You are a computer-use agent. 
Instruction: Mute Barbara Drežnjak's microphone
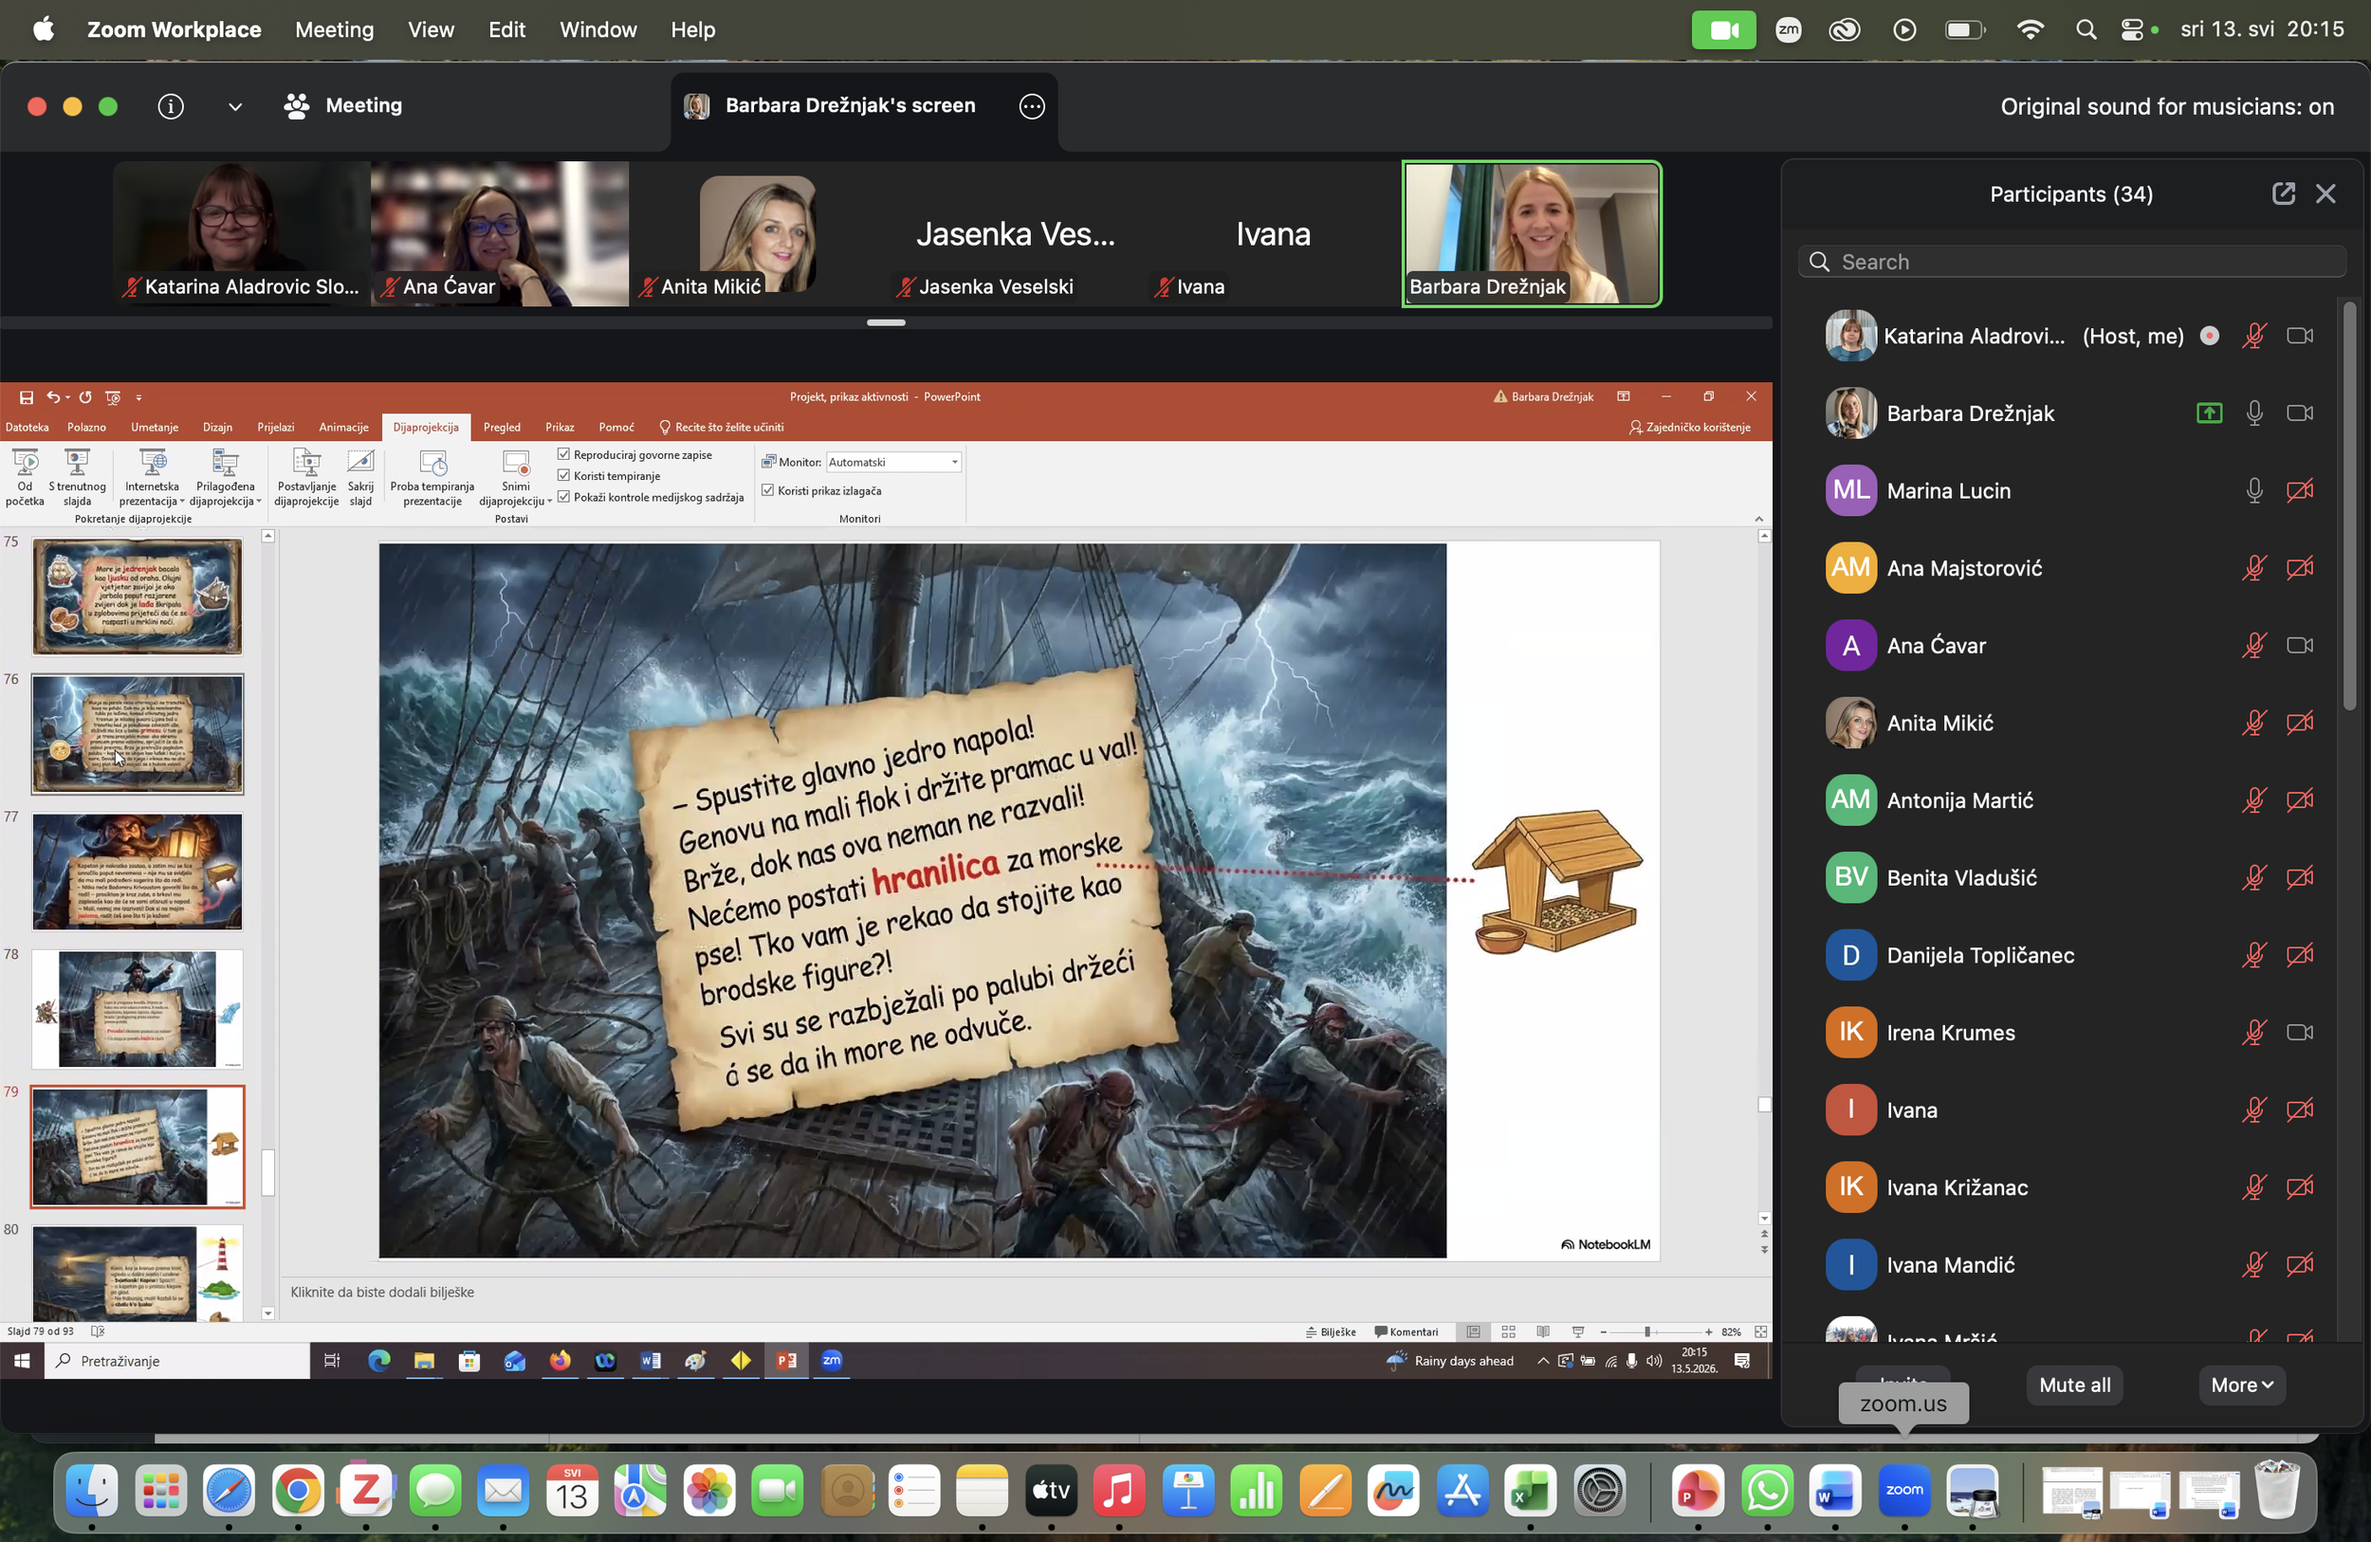2254,413
